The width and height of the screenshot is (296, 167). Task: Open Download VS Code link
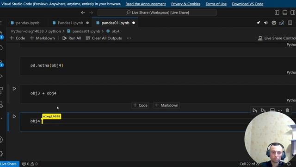click(247, 4)
